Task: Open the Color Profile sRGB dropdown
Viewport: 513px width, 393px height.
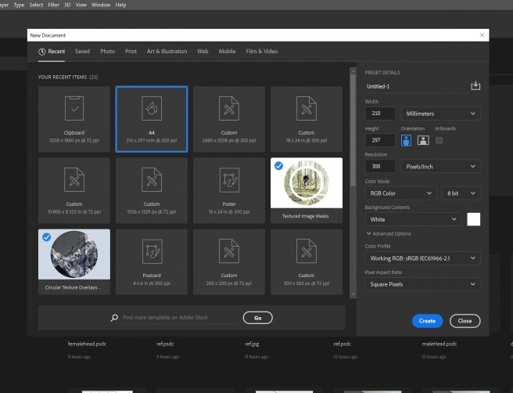Action: (423, 258)
